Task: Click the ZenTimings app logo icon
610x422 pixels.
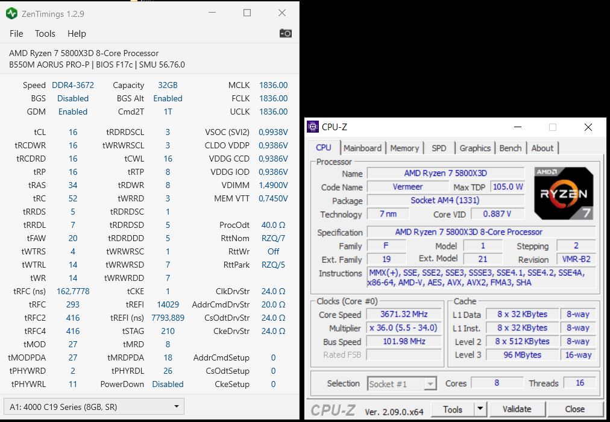Action: click(x=11, y=14)
